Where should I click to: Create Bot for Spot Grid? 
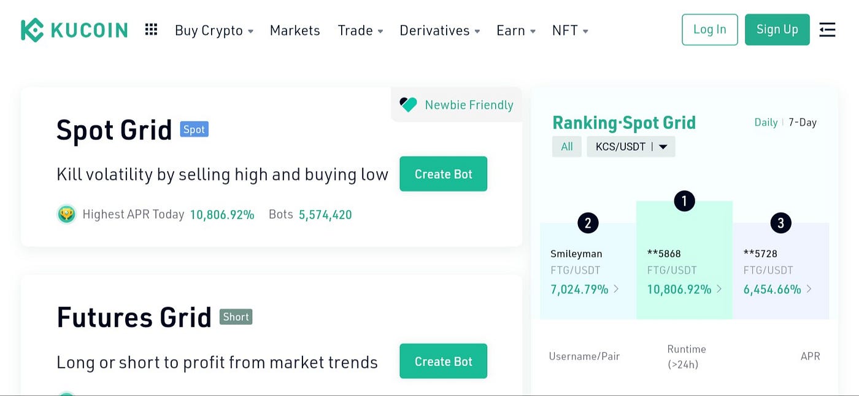444,174
